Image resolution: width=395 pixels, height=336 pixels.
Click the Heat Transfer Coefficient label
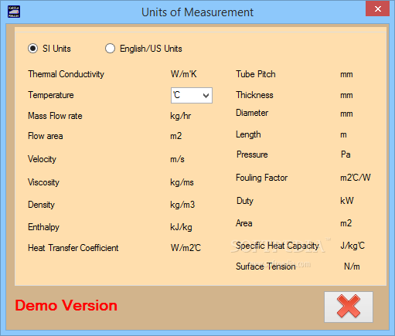tap(73, 248)
